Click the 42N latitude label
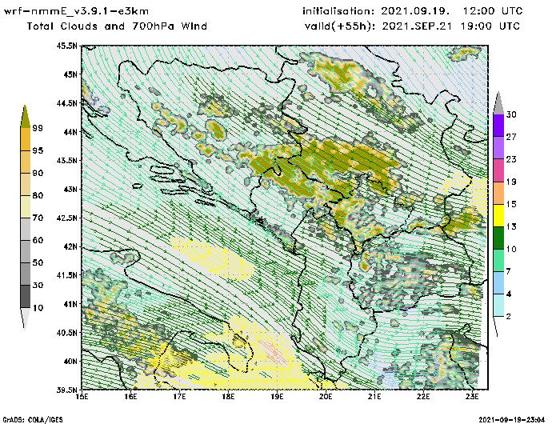 point(70,246)
